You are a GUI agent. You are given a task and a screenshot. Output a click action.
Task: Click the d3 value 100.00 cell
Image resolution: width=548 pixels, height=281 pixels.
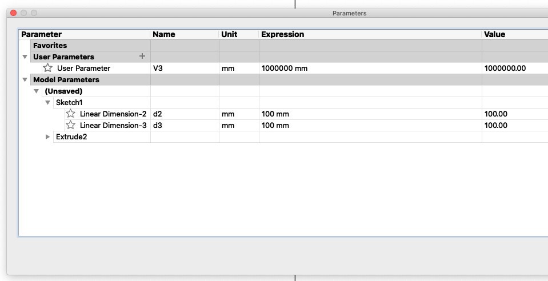click(x=515, y=126)
